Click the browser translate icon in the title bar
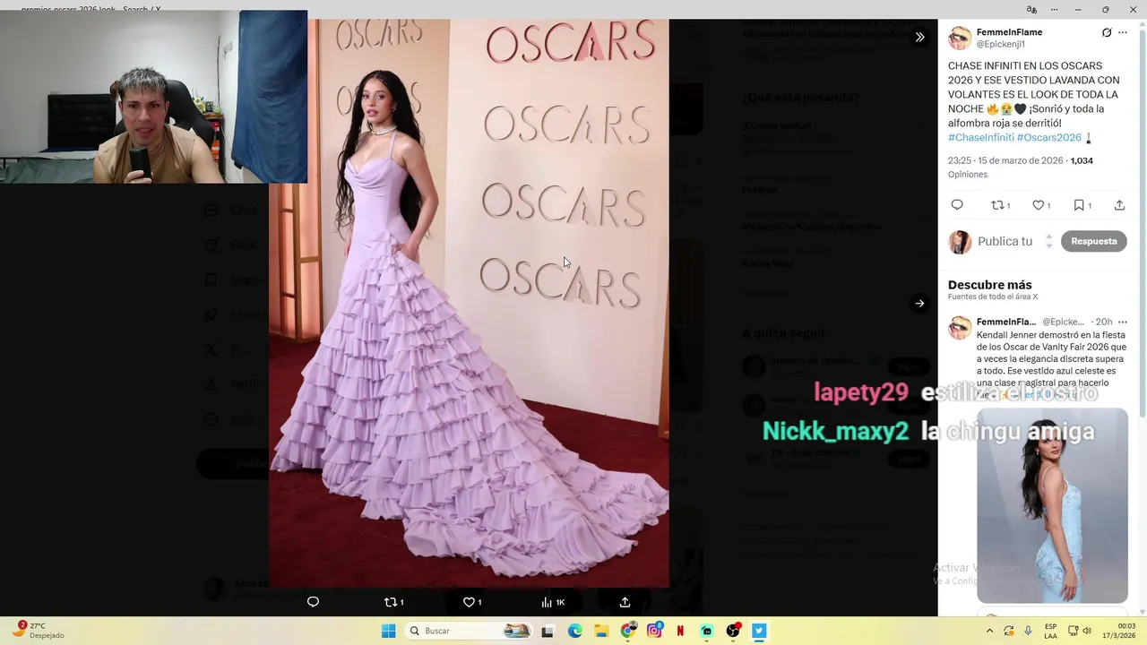 tap(1031, 9)
